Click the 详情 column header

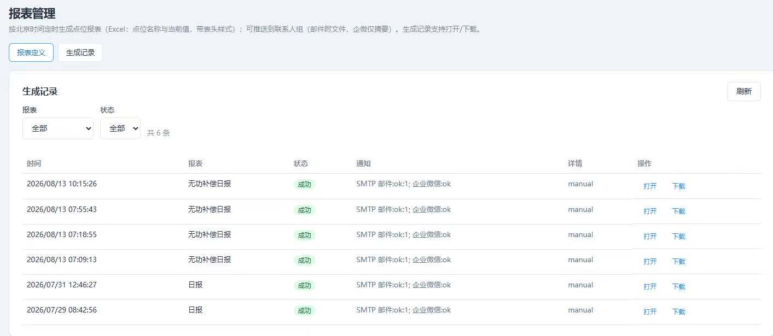[x=575, y=163]
